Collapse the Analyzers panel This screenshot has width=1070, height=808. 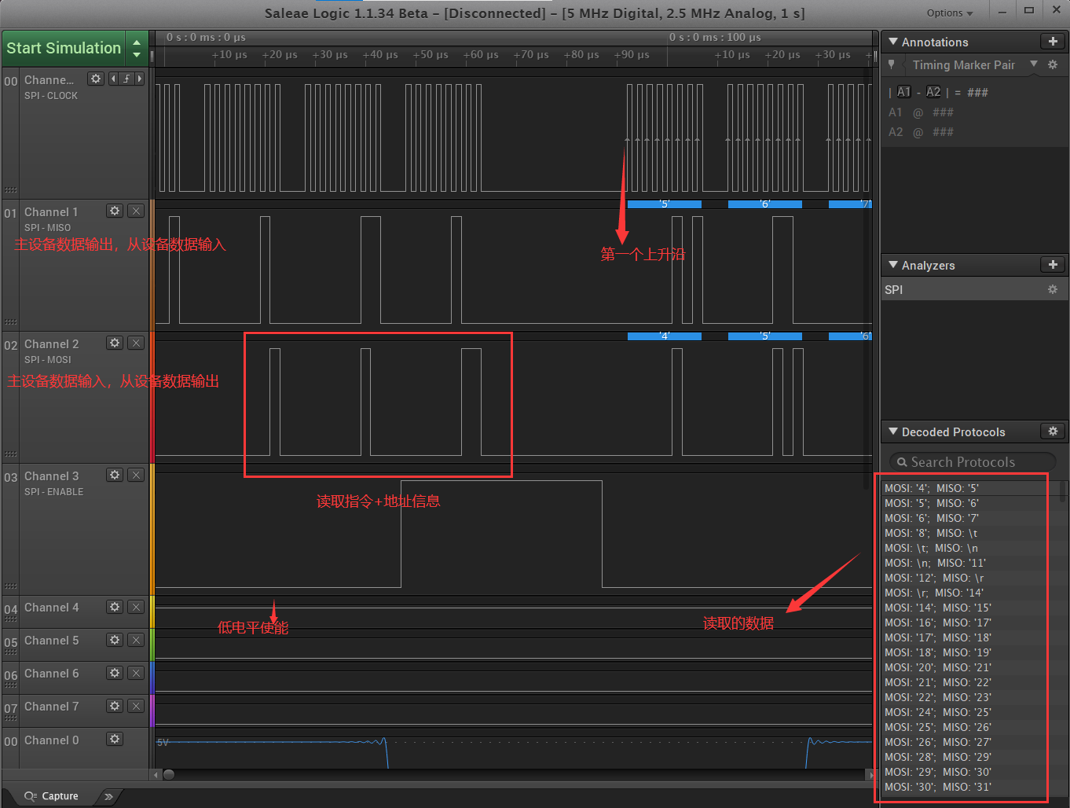pyautogui.click(x=892, y=265)
